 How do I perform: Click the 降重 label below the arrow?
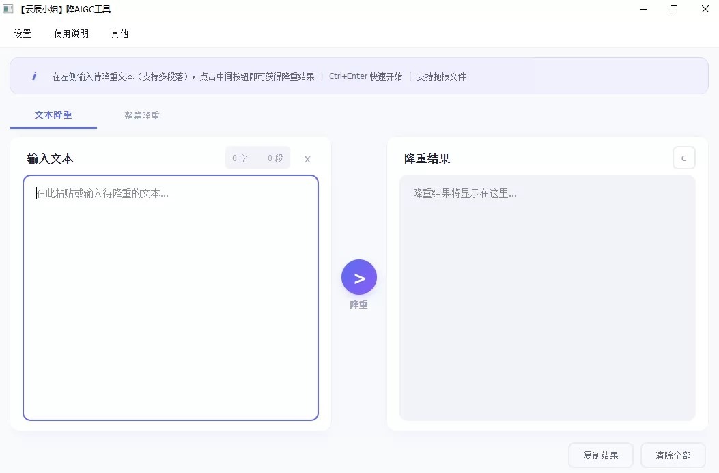(358, 305)
